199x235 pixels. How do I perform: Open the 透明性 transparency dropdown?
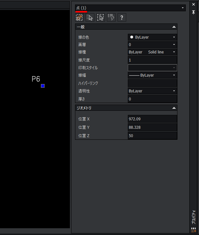(152, 91)
